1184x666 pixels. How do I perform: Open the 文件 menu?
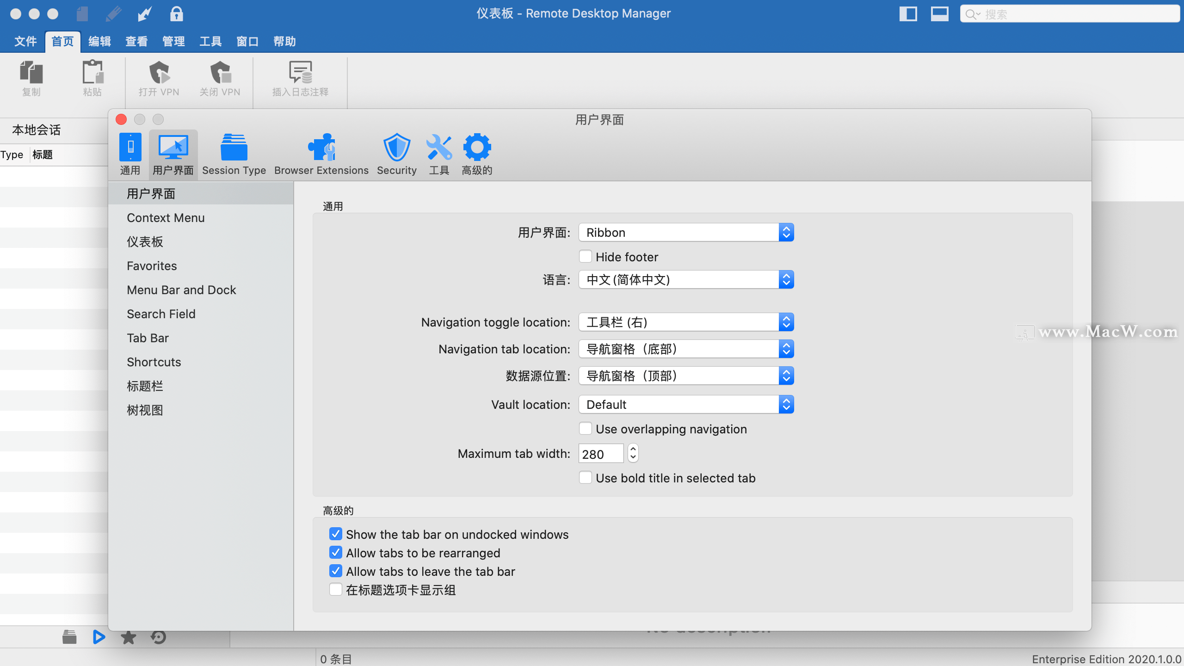click(25, 42)
